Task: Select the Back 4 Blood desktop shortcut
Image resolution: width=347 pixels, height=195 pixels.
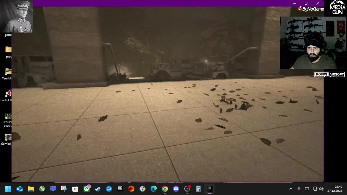Action: coord(7,96)
